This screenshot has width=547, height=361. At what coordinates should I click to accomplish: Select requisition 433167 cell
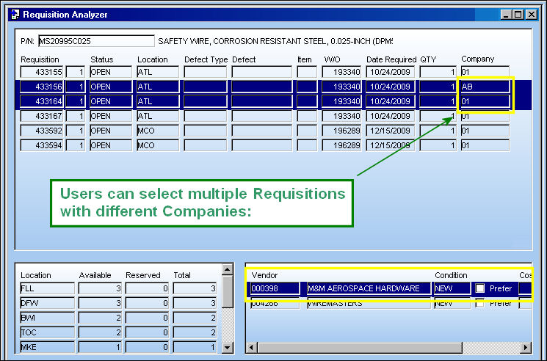coord(42,116)
